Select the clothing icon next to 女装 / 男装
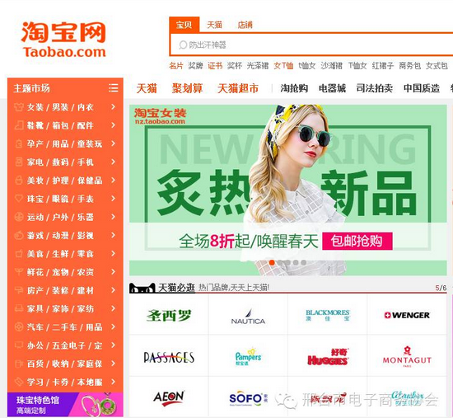The width and height of the screenshot is (453, 418). click(19, 107)
